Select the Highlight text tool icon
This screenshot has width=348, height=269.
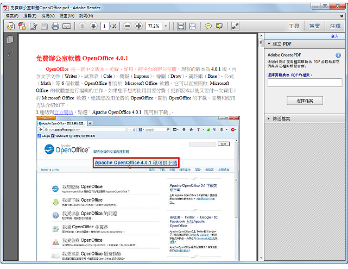219,26
